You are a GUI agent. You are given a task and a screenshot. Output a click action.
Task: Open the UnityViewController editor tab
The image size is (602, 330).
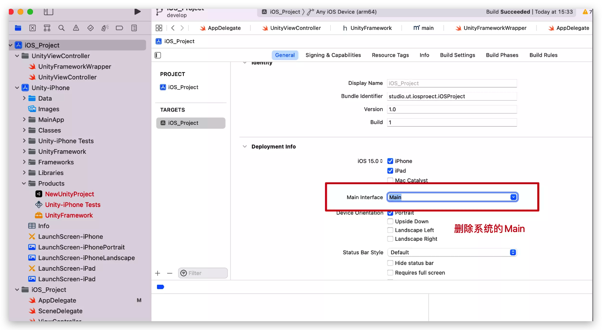click(x=292, y=28)
